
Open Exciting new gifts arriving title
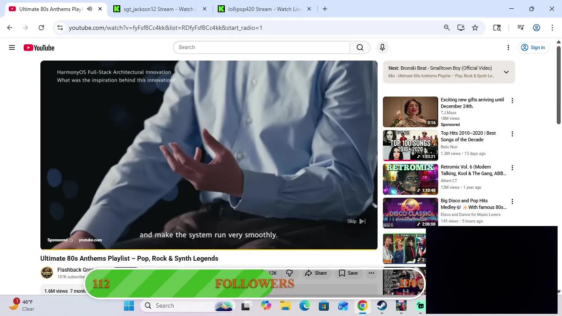point(472,103)
